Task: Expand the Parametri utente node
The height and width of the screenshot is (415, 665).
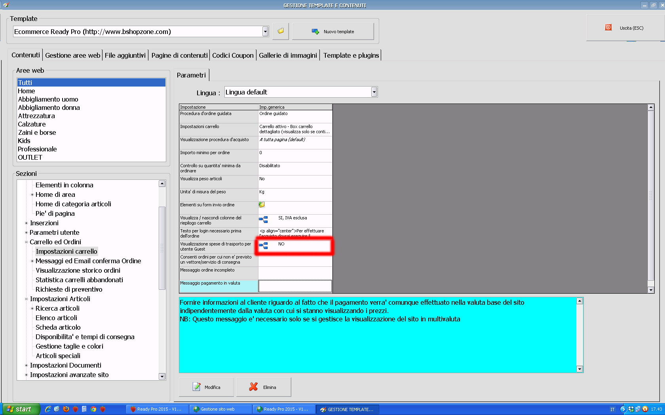Action: (x=26, y=232)
